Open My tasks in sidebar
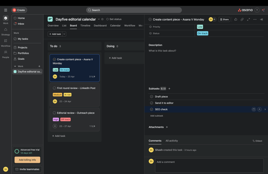Viewport: 268px width, 174px height. [x=23, y=39]
